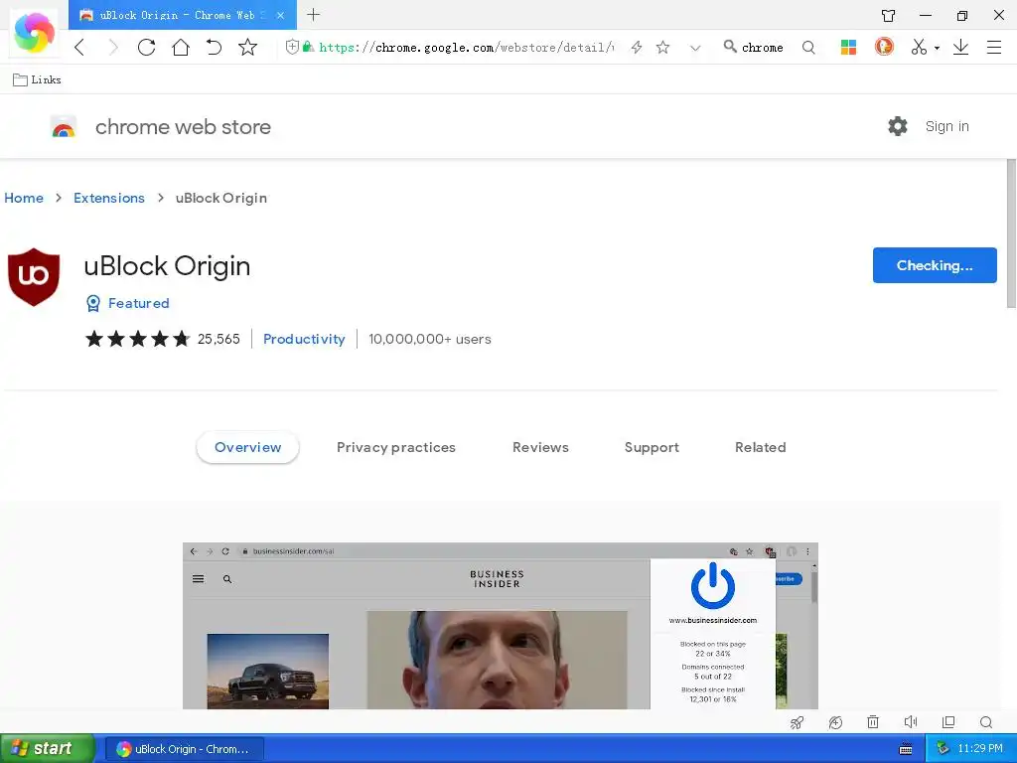Click the green lock icon before https
The image size is (1017, 763).
point(308,47)
